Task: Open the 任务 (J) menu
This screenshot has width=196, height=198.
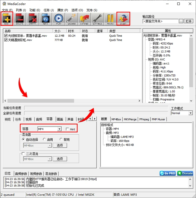Action: click(49, 10)
